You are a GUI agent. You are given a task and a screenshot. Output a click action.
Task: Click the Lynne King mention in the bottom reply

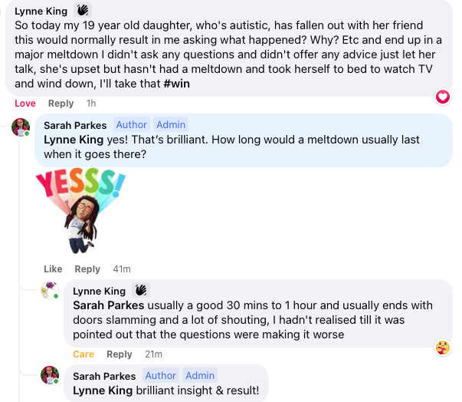(x=105, y=390)
